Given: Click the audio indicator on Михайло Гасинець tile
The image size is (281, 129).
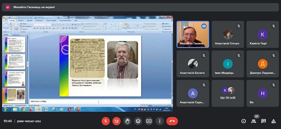Looking at the screenshot, I should coord(204,26).
